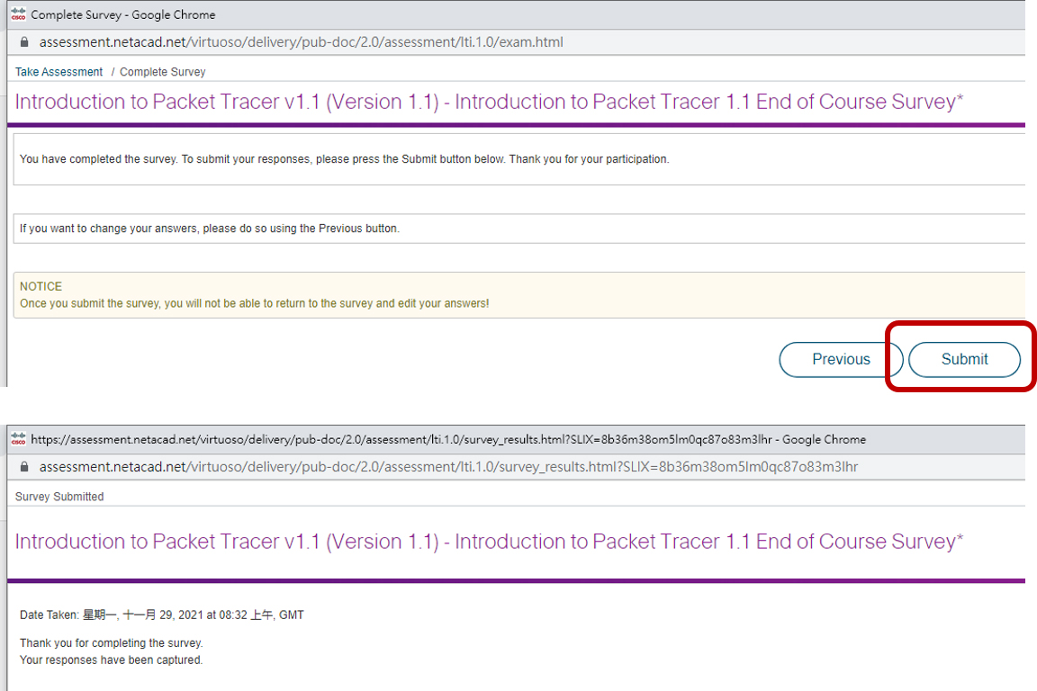Viewport: 1037px width, 691px height.
Task: Click the 'You have completed the survey' message
Action: (x=344, y=158)
